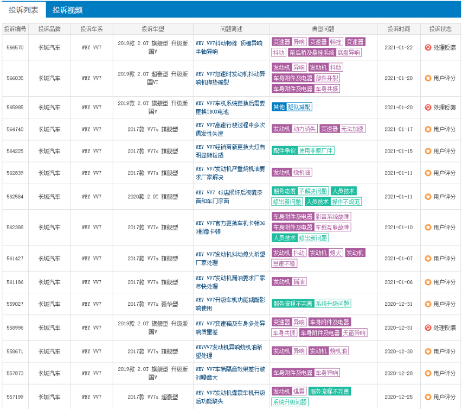Viewport: 462px width, 409px height.
Task: Click the 发动机 漏油 tag
Action: point(289,282)
